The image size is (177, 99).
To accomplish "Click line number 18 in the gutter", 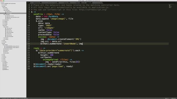I will [x=28, y=44].
